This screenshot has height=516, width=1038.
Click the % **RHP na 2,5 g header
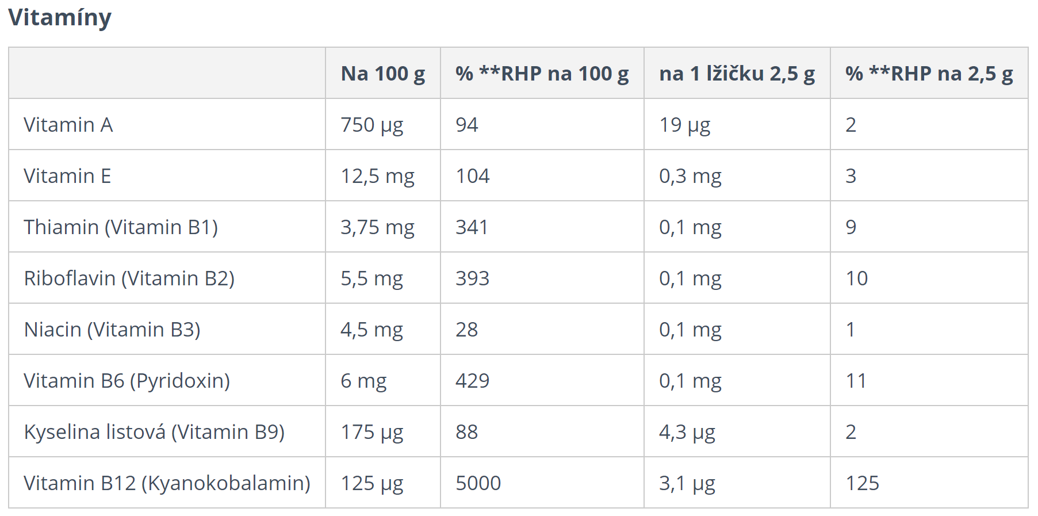pos(929,74)
